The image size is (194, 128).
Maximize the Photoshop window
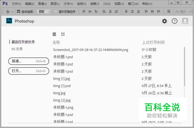(178, 3)
